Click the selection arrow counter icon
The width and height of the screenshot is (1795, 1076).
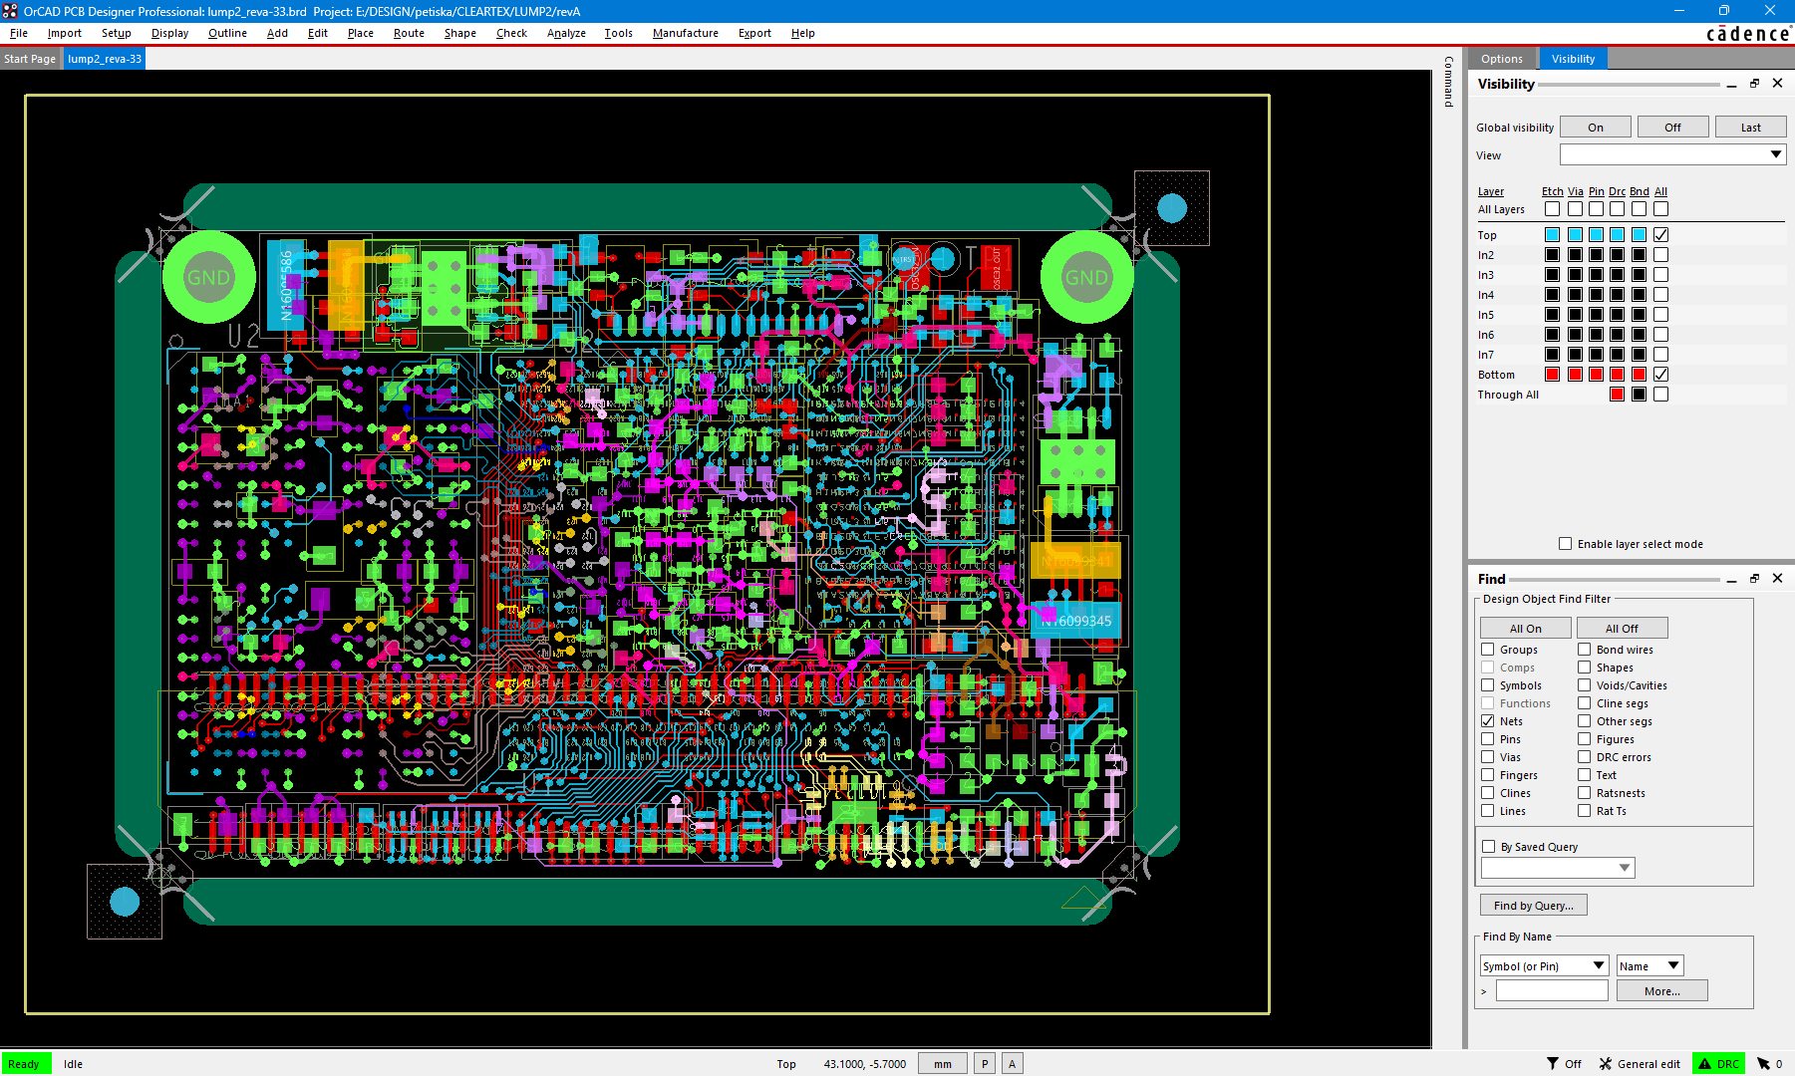tap(1763, 1064)
